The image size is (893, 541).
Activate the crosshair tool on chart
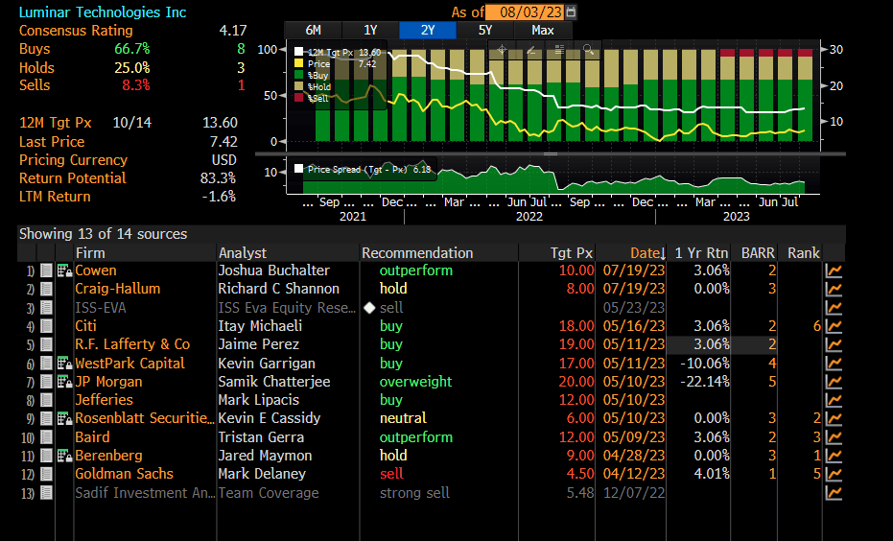click(x=502, y=50)
